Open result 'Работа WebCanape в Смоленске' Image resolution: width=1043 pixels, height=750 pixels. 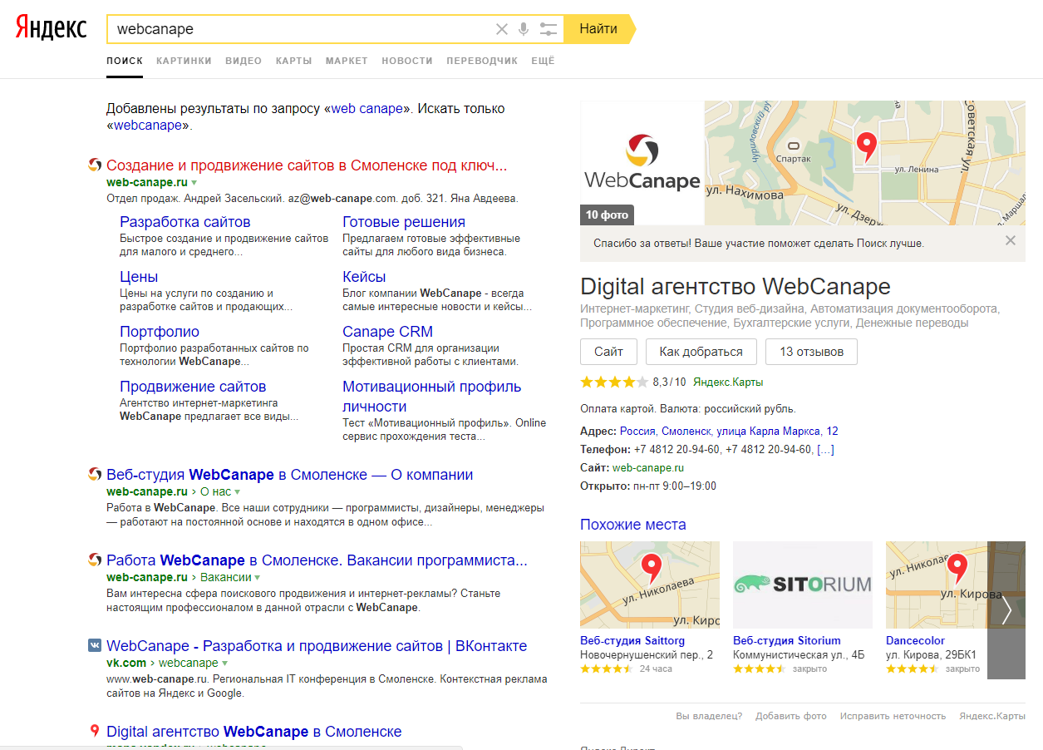click(x=317, y=560)
